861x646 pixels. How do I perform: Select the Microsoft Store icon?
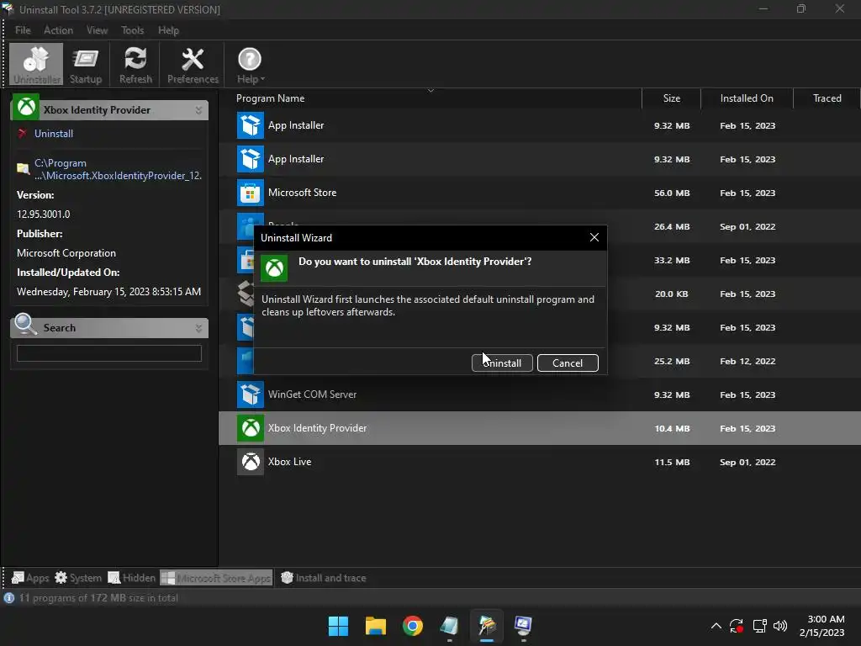coord(251,193)
